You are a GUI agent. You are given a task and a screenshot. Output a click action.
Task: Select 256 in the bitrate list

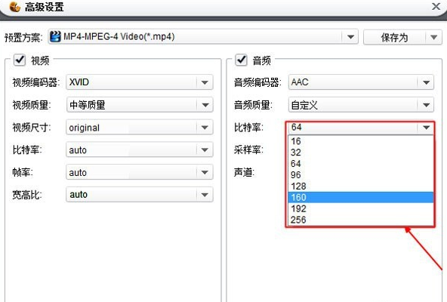pos(361,220)
